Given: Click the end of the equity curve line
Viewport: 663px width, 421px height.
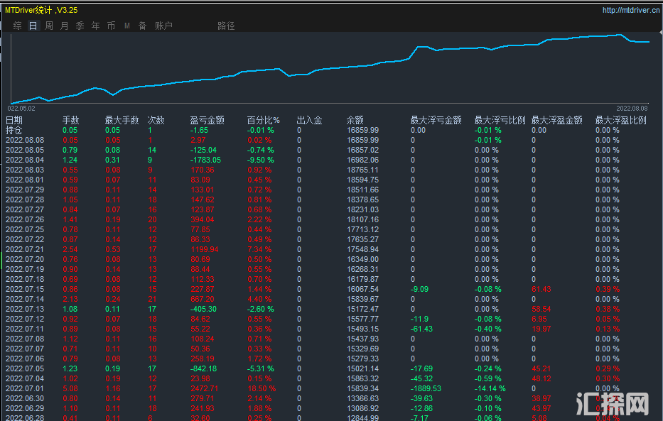Looking at the screenshot, I should (x=648, y=42).
